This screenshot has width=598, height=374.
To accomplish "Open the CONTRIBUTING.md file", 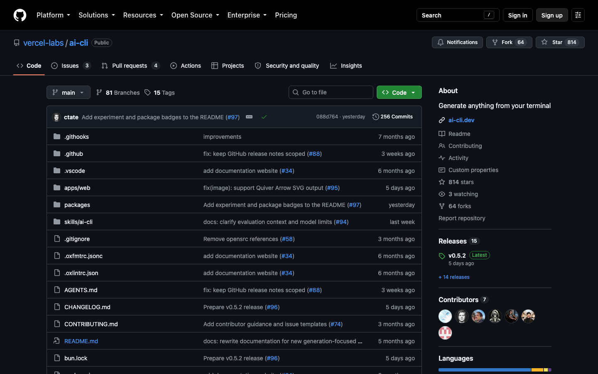I will [x=91, y=324].
